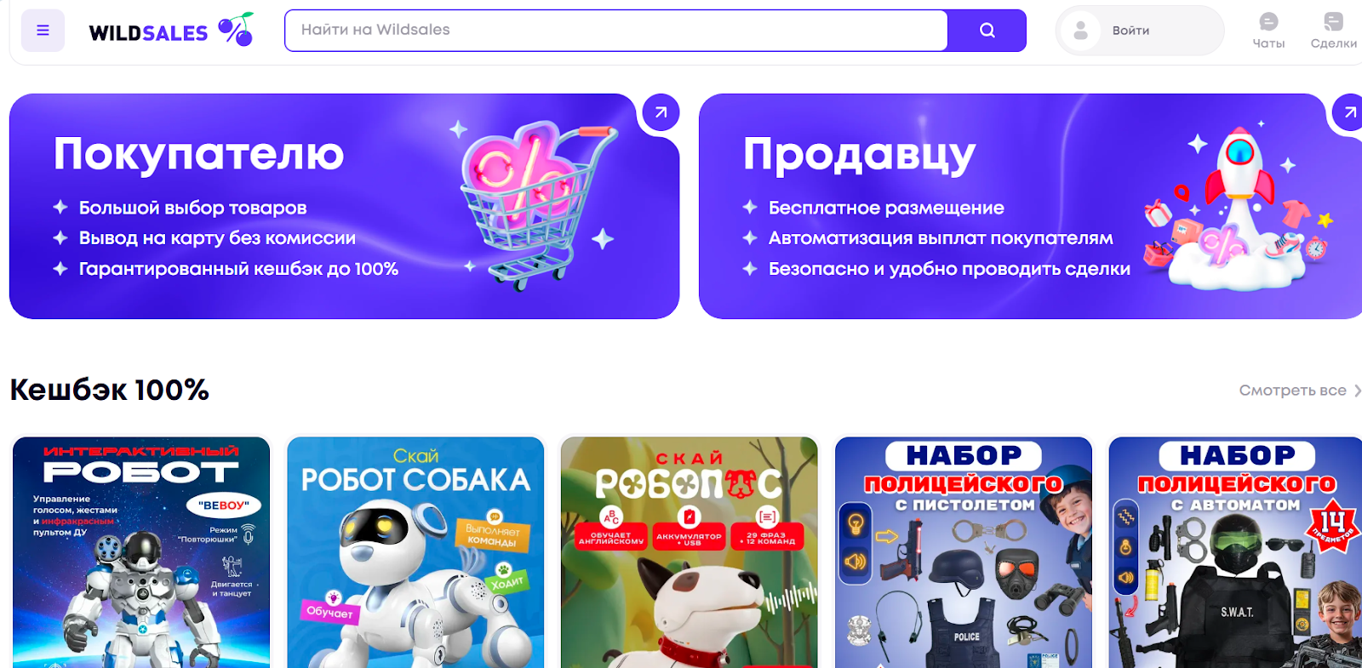Viewport: 1362px width, 668px height.
Task: Select the Скай Робот собака product card
Action: pos(415,552)
